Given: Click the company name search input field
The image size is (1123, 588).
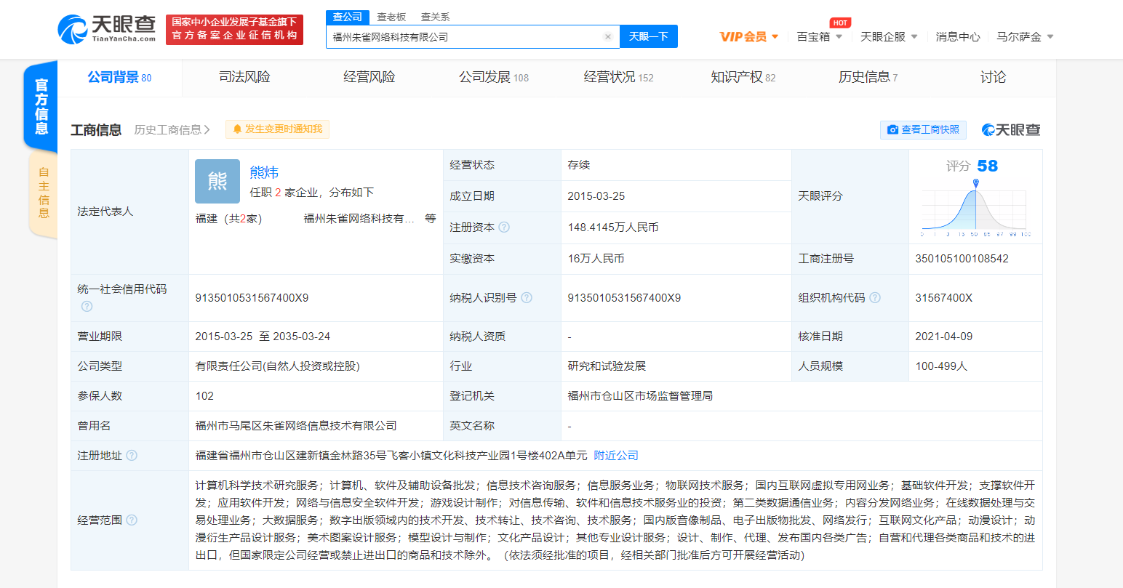Looking at the screenshot, I should click(x=465, y=36).
